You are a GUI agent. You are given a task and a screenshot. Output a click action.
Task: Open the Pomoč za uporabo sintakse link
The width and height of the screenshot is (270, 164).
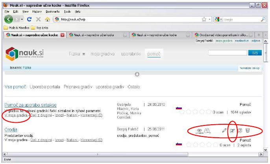click(30, 105)
